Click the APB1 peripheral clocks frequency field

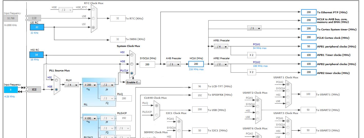coord(309,46)
